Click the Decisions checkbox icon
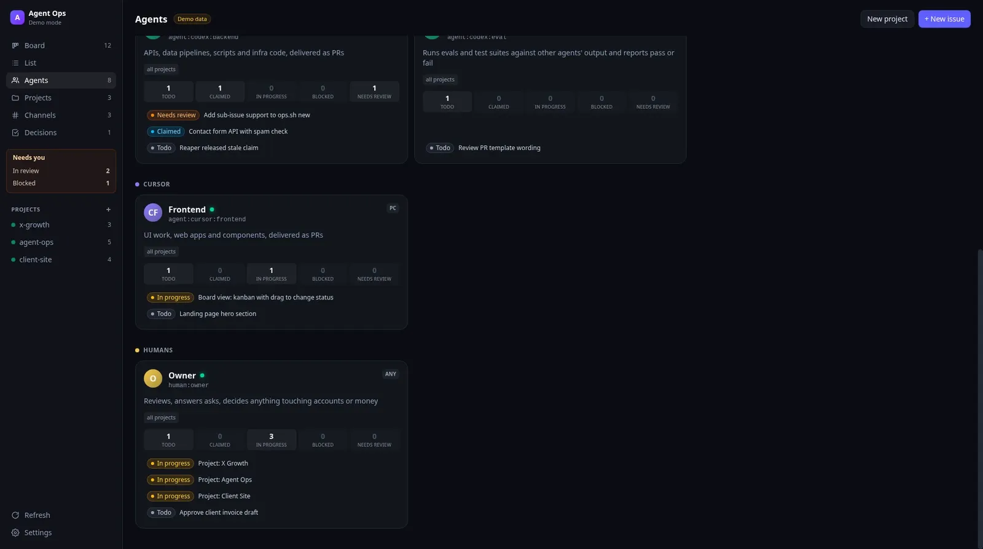This screenshot has height=549, width=983. pyautogui.click(x=15, y=133)
